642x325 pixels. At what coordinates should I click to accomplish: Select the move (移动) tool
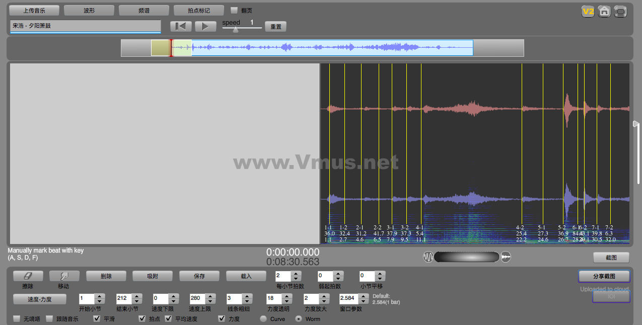pos(64,276)
